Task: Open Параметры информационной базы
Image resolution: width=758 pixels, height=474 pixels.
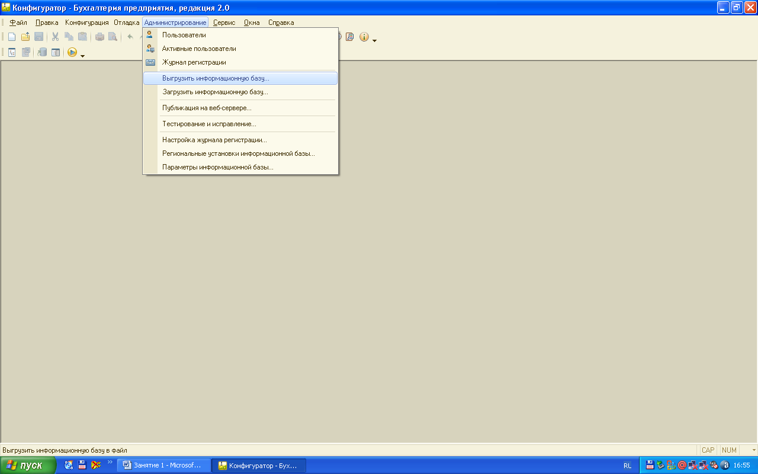Action: [x=240, y=167]
